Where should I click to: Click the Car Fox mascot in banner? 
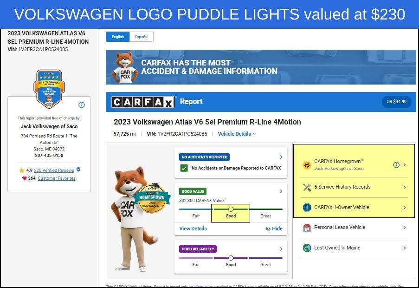pos(124,67)
